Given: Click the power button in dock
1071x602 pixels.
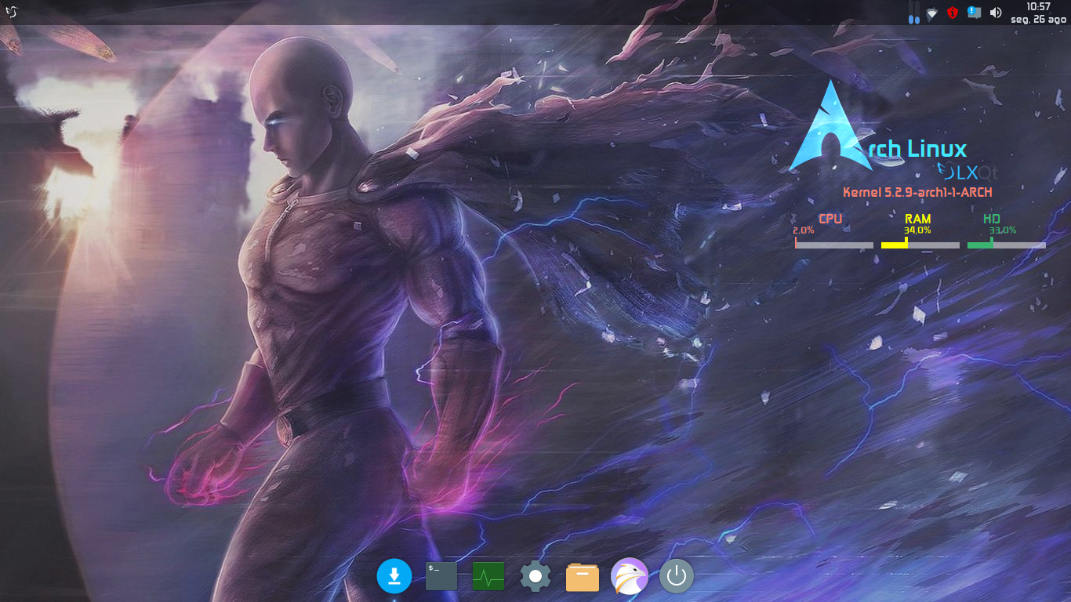Looking at the screenshot, I should [x=677, y=577].
